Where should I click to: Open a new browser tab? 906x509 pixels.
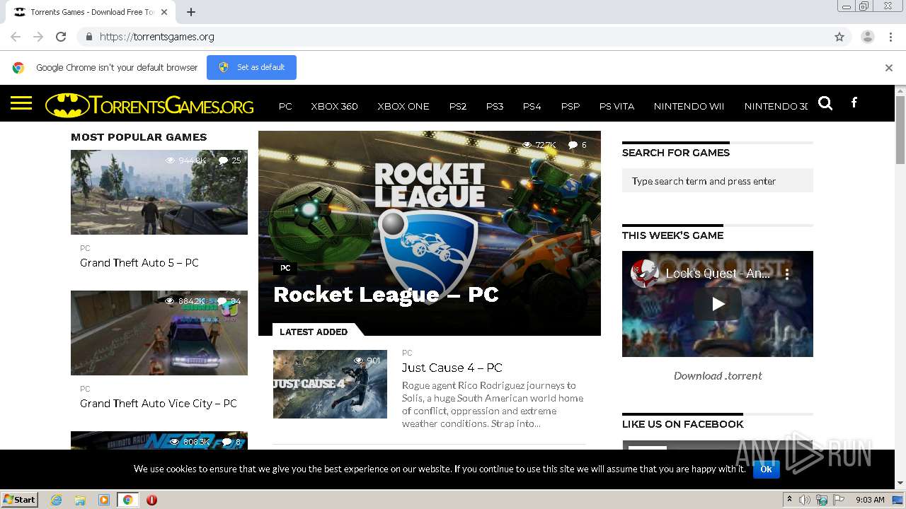coord(191,12)
